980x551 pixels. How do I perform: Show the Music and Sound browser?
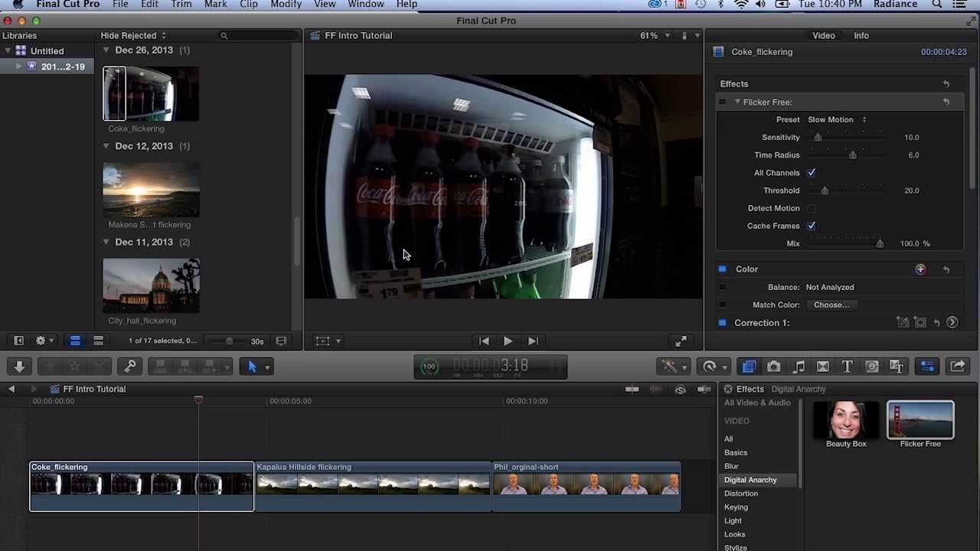pos(799,367)
